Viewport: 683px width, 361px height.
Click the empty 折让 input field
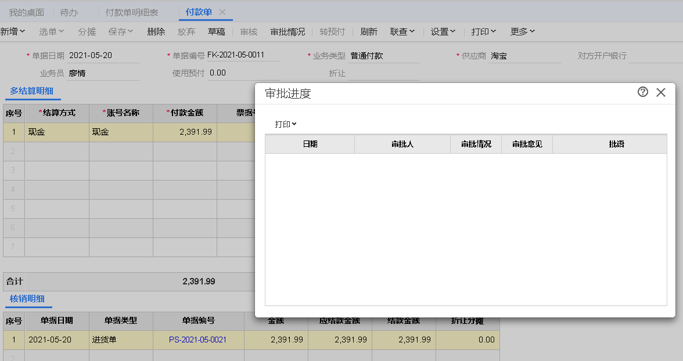(x=384, y=73)
